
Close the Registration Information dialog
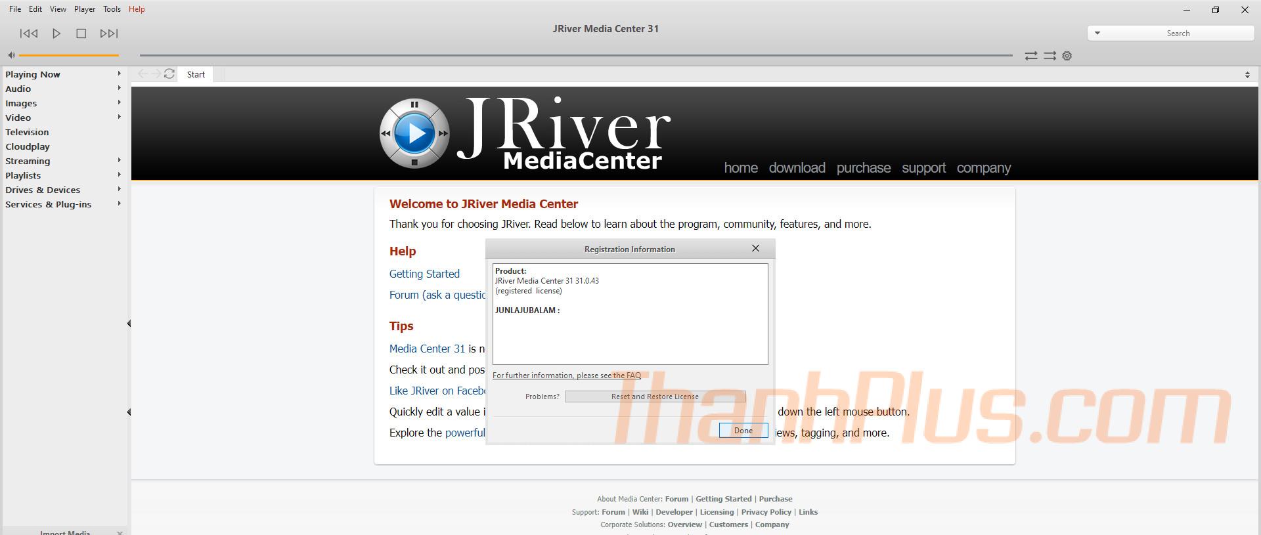click(x=755, y=248)
